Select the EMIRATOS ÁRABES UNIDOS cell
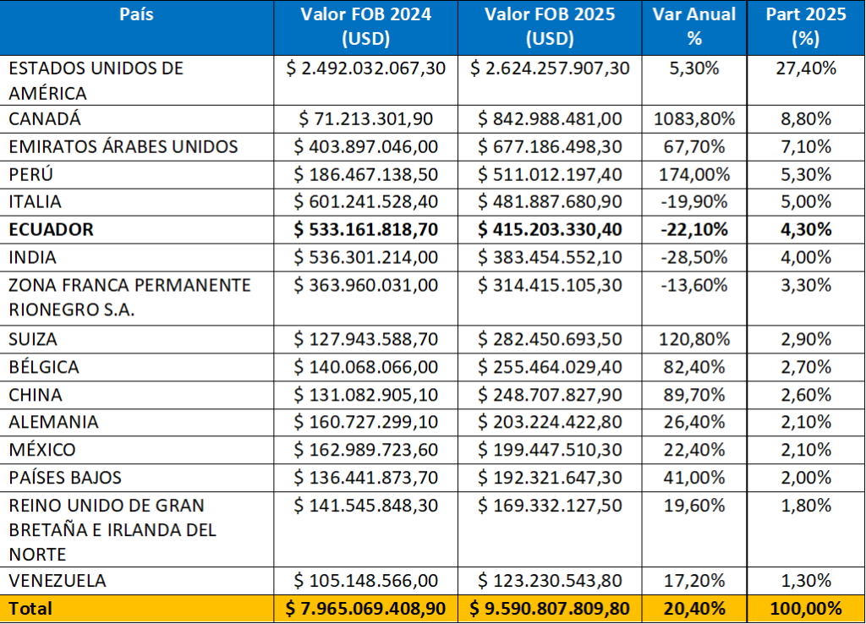Screen dimensions: 866x624 pyautogui.click(x=123, y=147)
